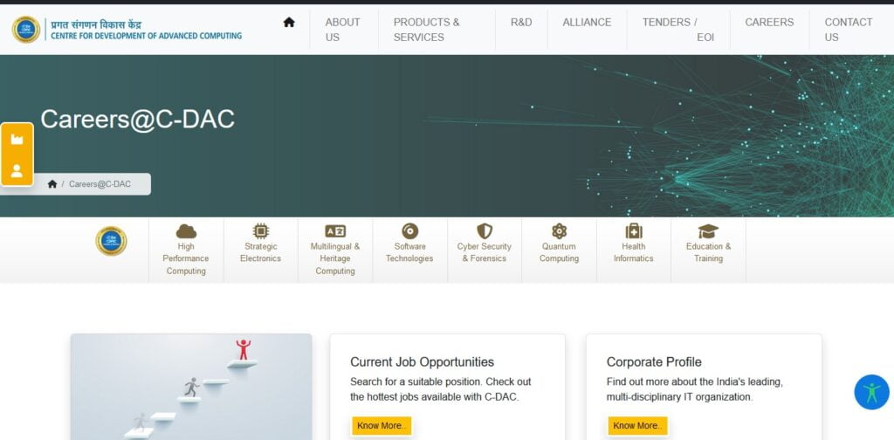Click Know More under Current Job Opportunities
The image size is (894, 440).
[382, 426]
